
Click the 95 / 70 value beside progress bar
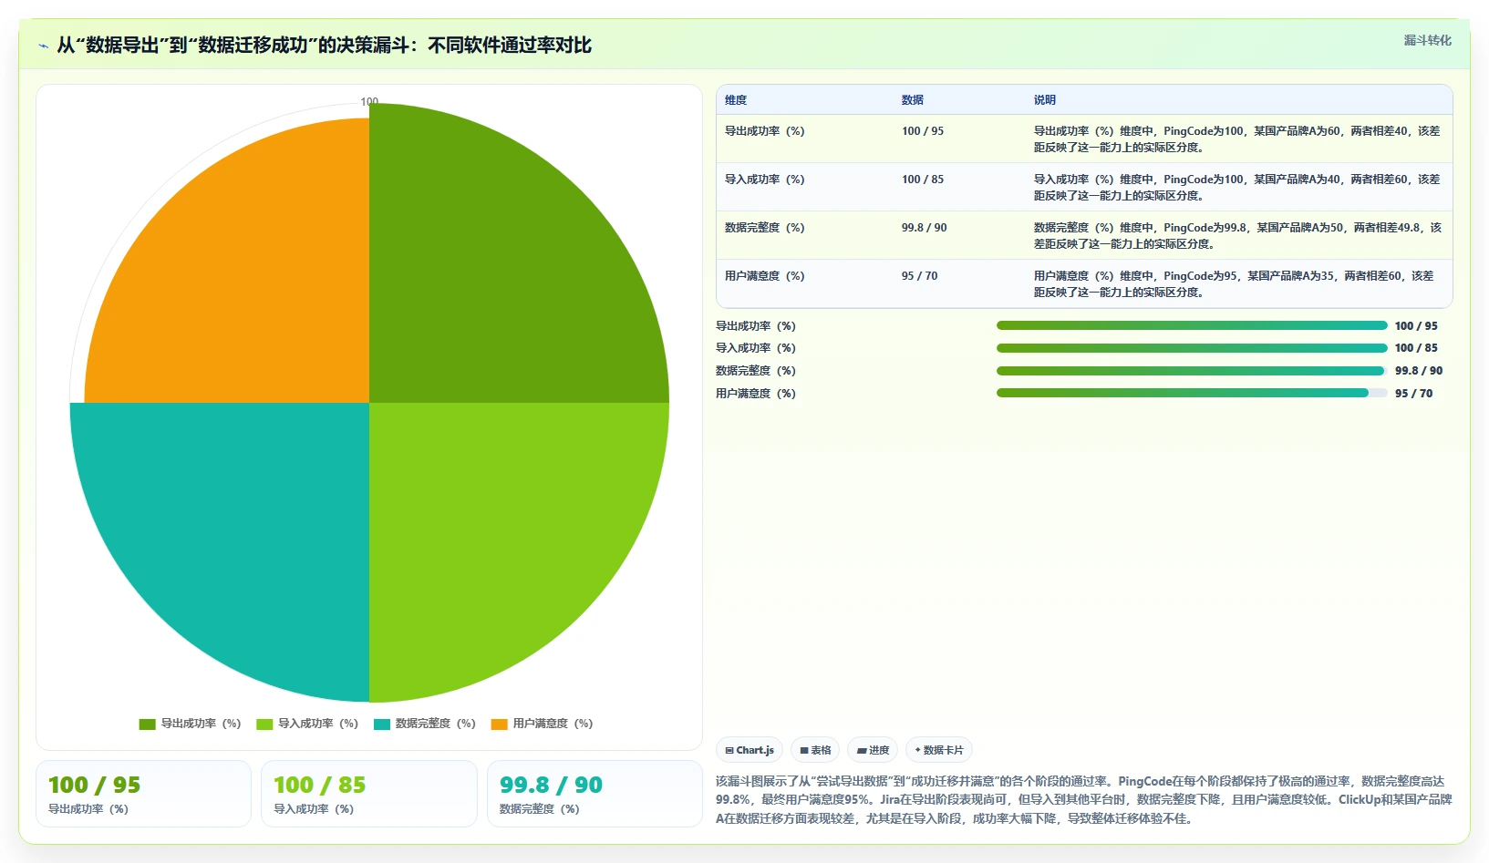[1413, 394]
